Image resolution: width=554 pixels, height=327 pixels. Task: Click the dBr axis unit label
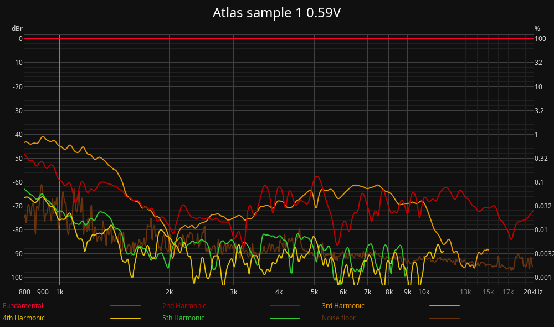click(17, 28)
